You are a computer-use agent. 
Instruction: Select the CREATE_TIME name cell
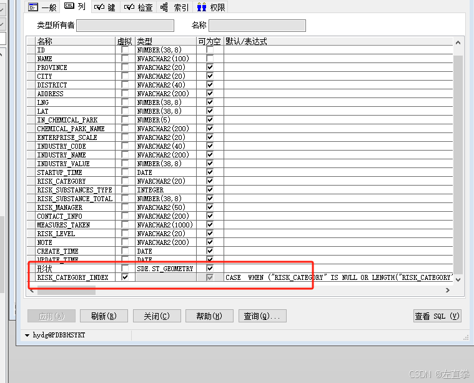coord(76,251)
